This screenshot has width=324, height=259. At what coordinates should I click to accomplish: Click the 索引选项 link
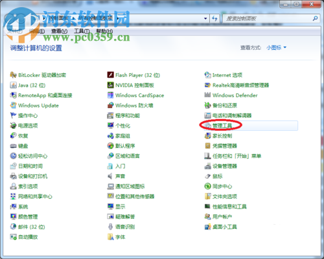pos(28,186)
